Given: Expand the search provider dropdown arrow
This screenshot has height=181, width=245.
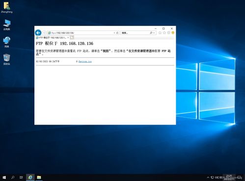Looking at the screenshot, I should coord(154,33).
